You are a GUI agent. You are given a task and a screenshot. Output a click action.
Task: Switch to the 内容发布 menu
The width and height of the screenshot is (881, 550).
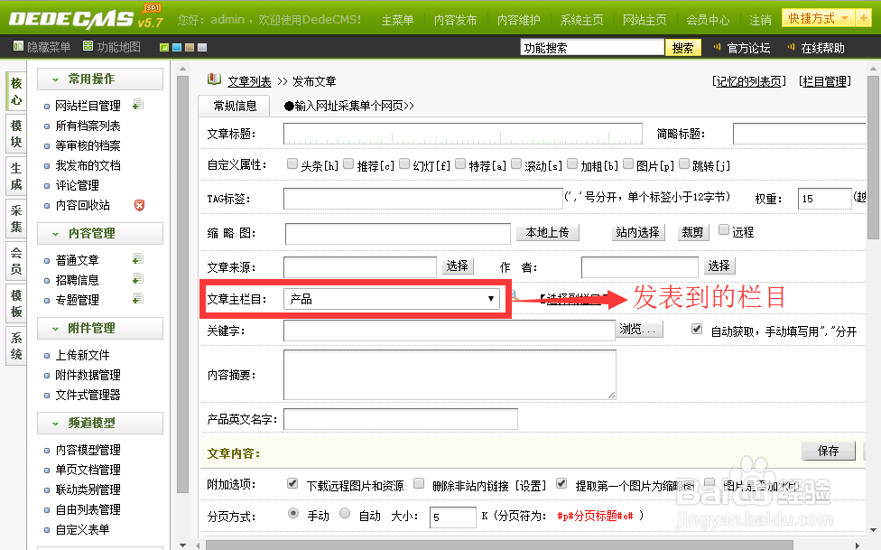coord(455,17)
